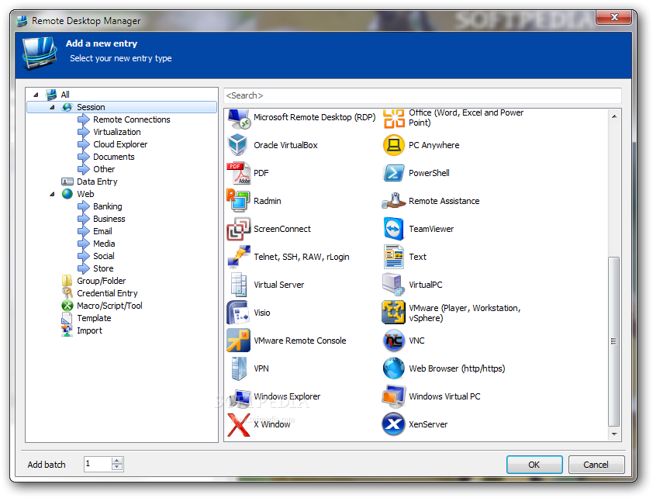Collapse the Web node arrow

53,194
